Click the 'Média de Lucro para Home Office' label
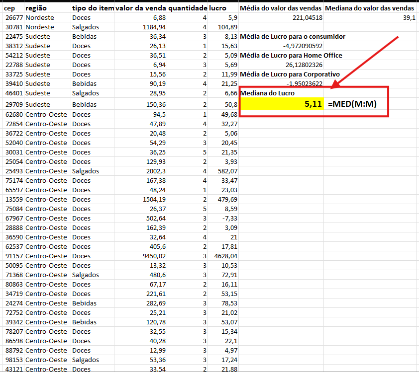 pos(291,56)
